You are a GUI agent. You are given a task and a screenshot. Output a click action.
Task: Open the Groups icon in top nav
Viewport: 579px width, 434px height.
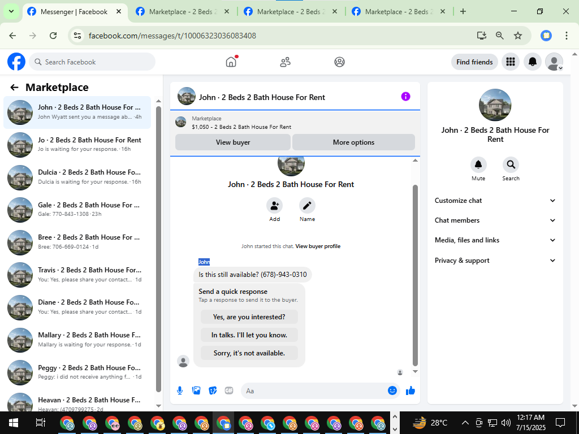pos(339,62)
